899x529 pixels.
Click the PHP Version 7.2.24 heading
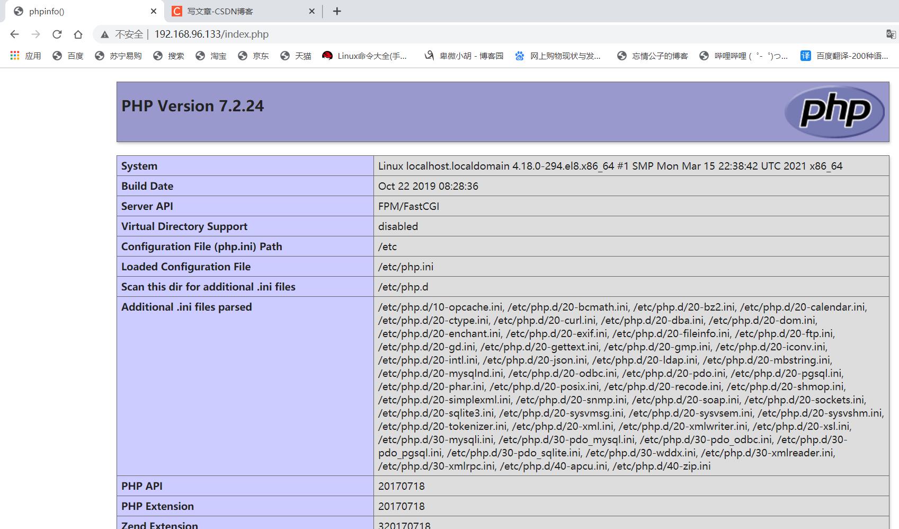(192, 106)
